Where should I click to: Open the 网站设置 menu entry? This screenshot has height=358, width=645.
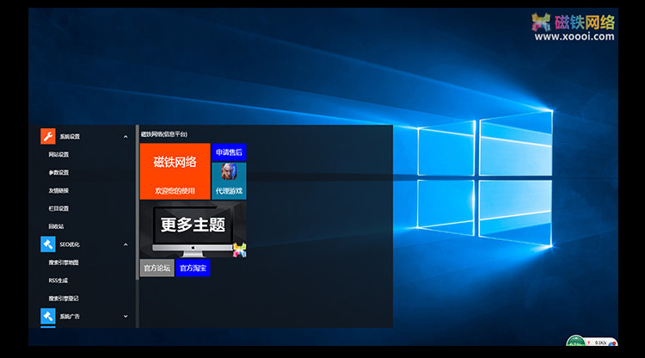pos(58,154)
